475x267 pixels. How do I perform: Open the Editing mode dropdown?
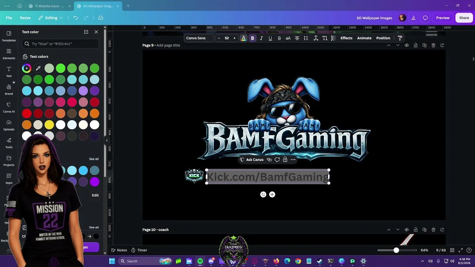(x=51, y=18)
